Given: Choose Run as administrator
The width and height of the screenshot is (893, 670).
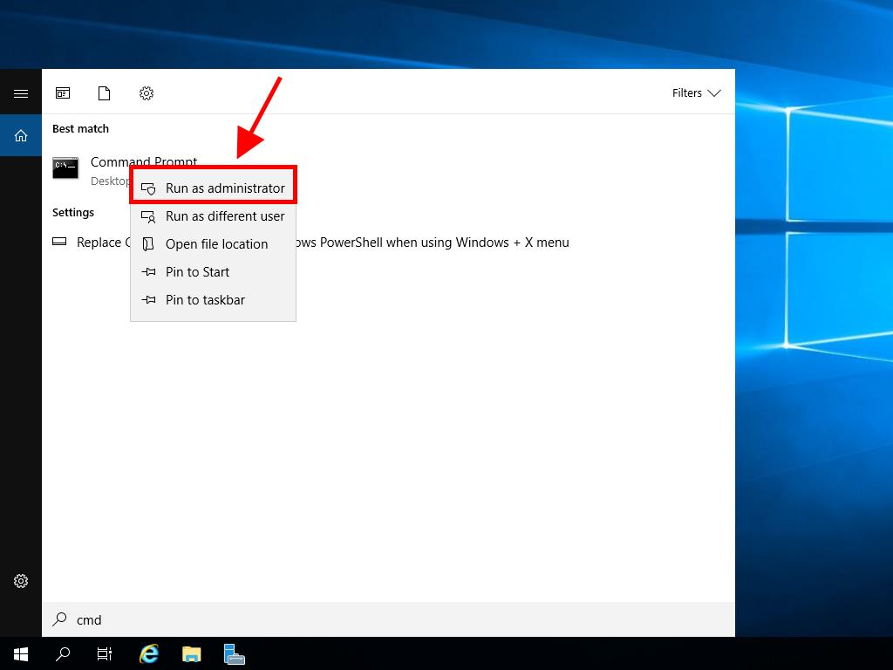Looking at the screenshot, I should tap(213, 188).
